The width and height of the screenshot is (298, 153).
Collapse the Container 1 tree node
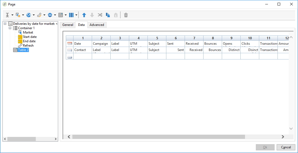(10, 28)
